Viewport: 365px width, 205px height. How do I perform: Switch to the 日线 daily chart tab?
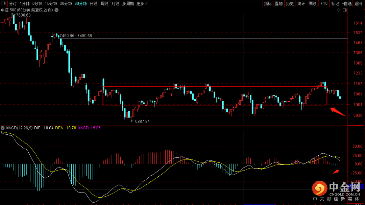[x=94, y=4]
